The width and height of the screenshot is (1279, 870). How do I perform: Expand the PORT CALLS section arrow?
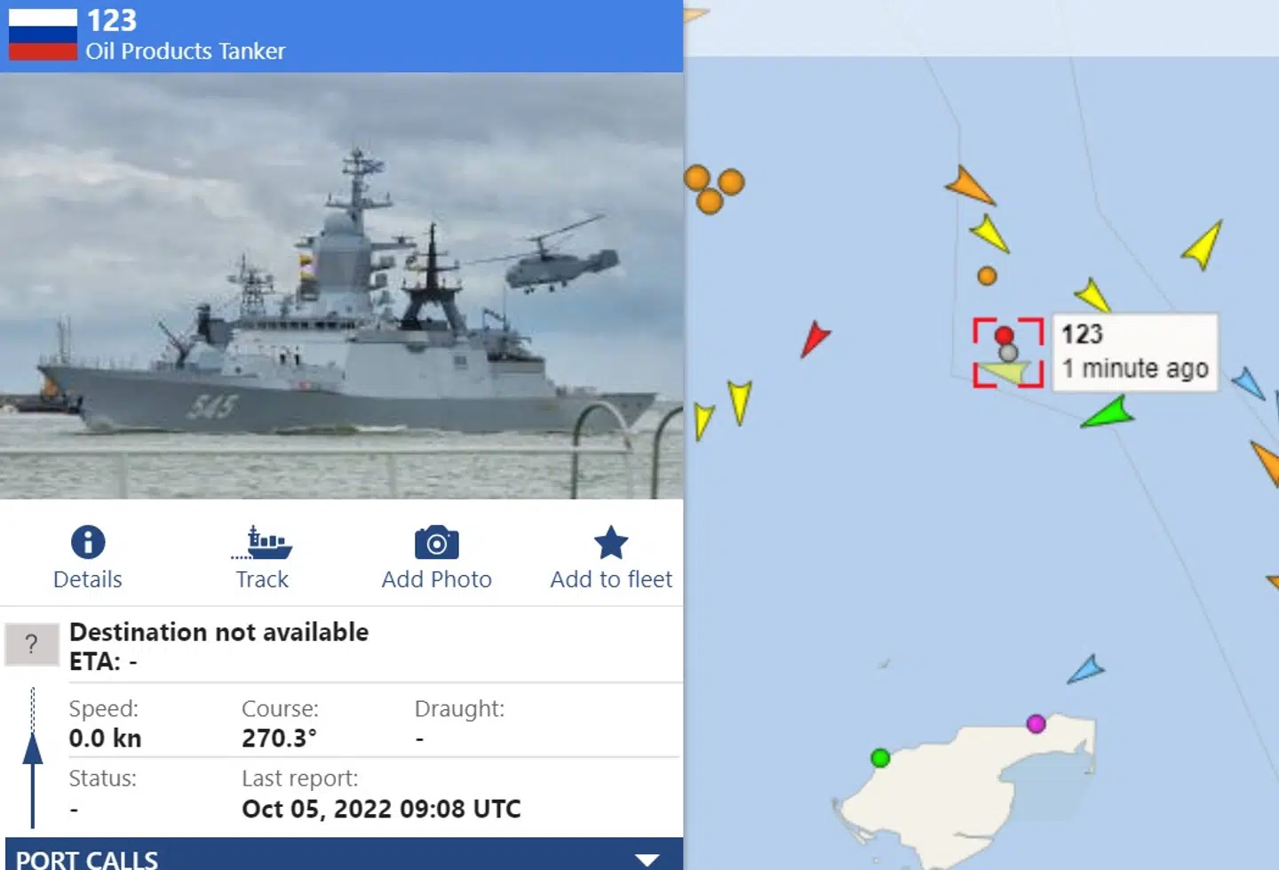click(x=647, y=858)
